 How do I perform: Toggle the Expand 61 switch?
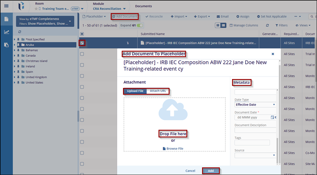pos(139,25)
